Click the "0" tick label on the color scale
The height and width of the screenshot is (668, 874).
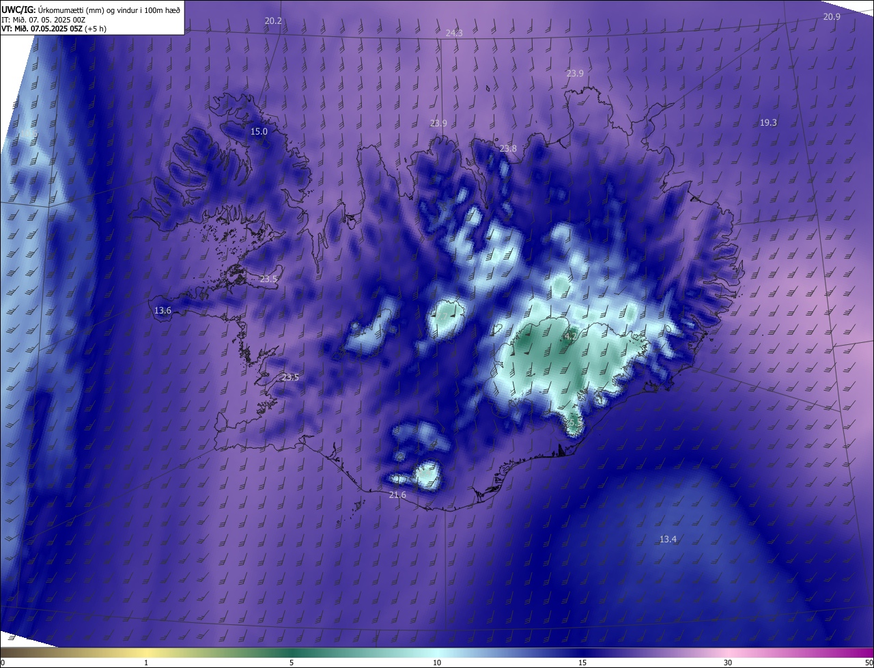coord(2,663)
